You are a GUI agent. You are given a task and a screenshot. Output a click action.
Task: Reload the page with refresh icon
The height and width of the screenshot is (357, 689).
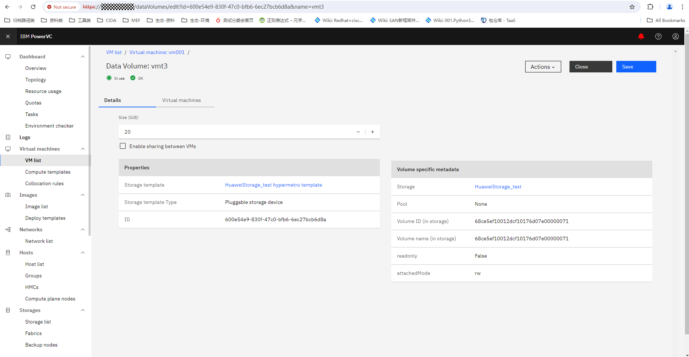(x=33, y=7)
